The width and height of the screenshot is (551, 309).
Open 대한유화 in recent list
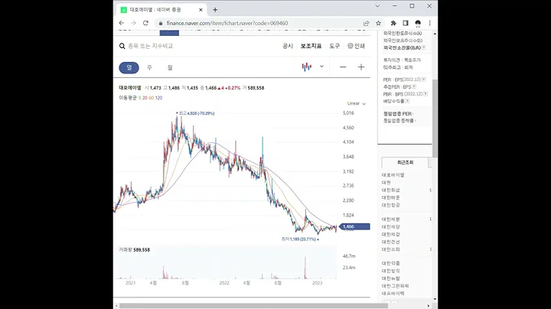pyautogui.click(x=391, y=249)
